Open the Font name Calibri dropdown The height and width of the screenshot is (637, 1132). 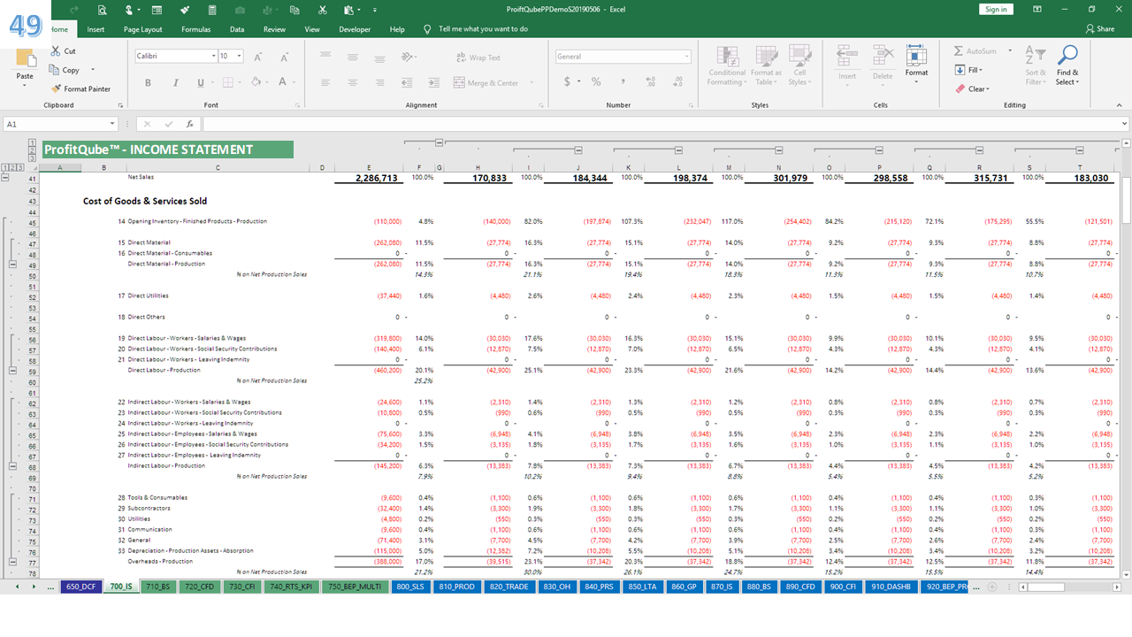coord(213,56)
